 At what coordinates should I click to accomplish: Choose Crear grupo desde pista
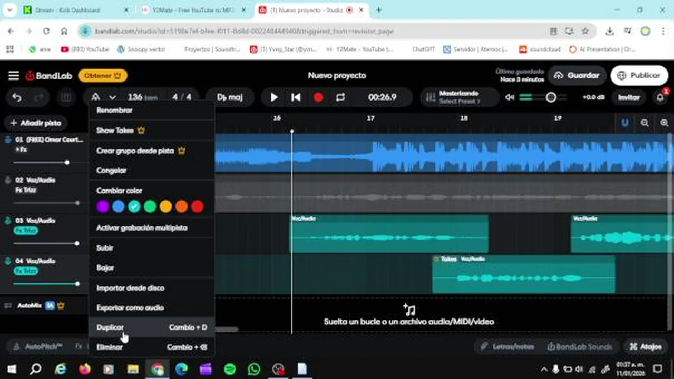click(x=152, y=151)
